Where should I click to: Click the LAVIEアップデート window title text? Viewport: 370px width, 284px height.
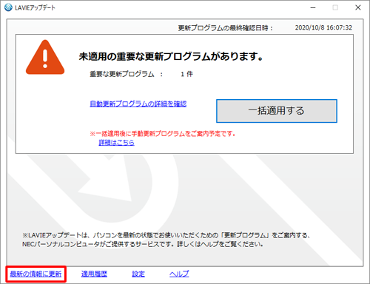click(x=35, y=8)
